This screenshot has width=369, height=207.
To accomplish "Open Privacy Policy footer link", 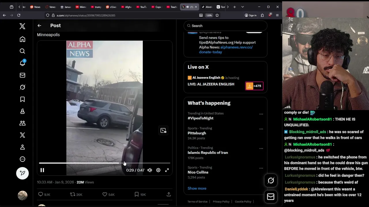I will click(221, 202).
